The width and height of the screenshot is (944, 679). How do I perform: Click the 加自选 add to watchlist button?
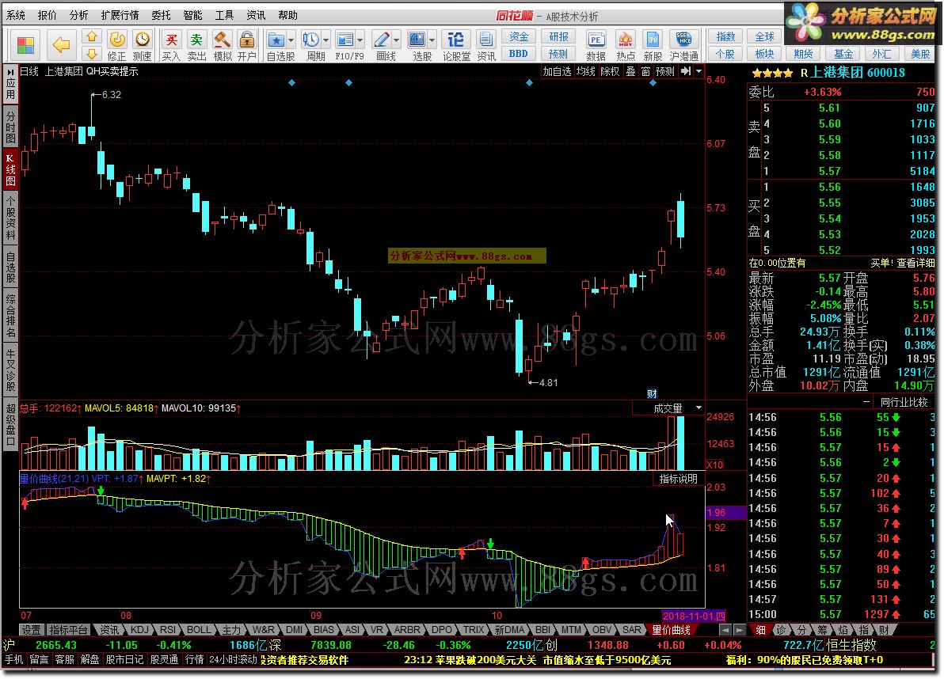tap(557, 71)
